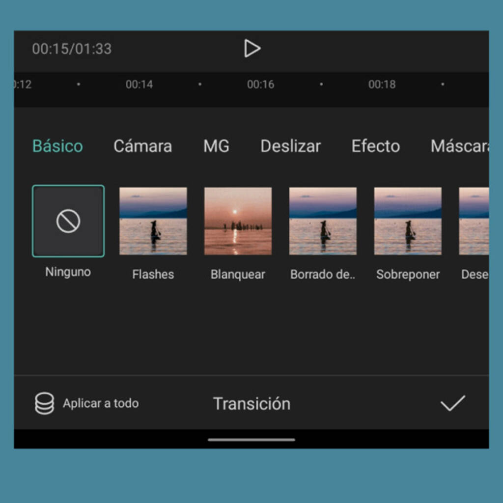Pick the Borrado de.. transition thumbnail
503x503 pixels.
click(323, 221)
